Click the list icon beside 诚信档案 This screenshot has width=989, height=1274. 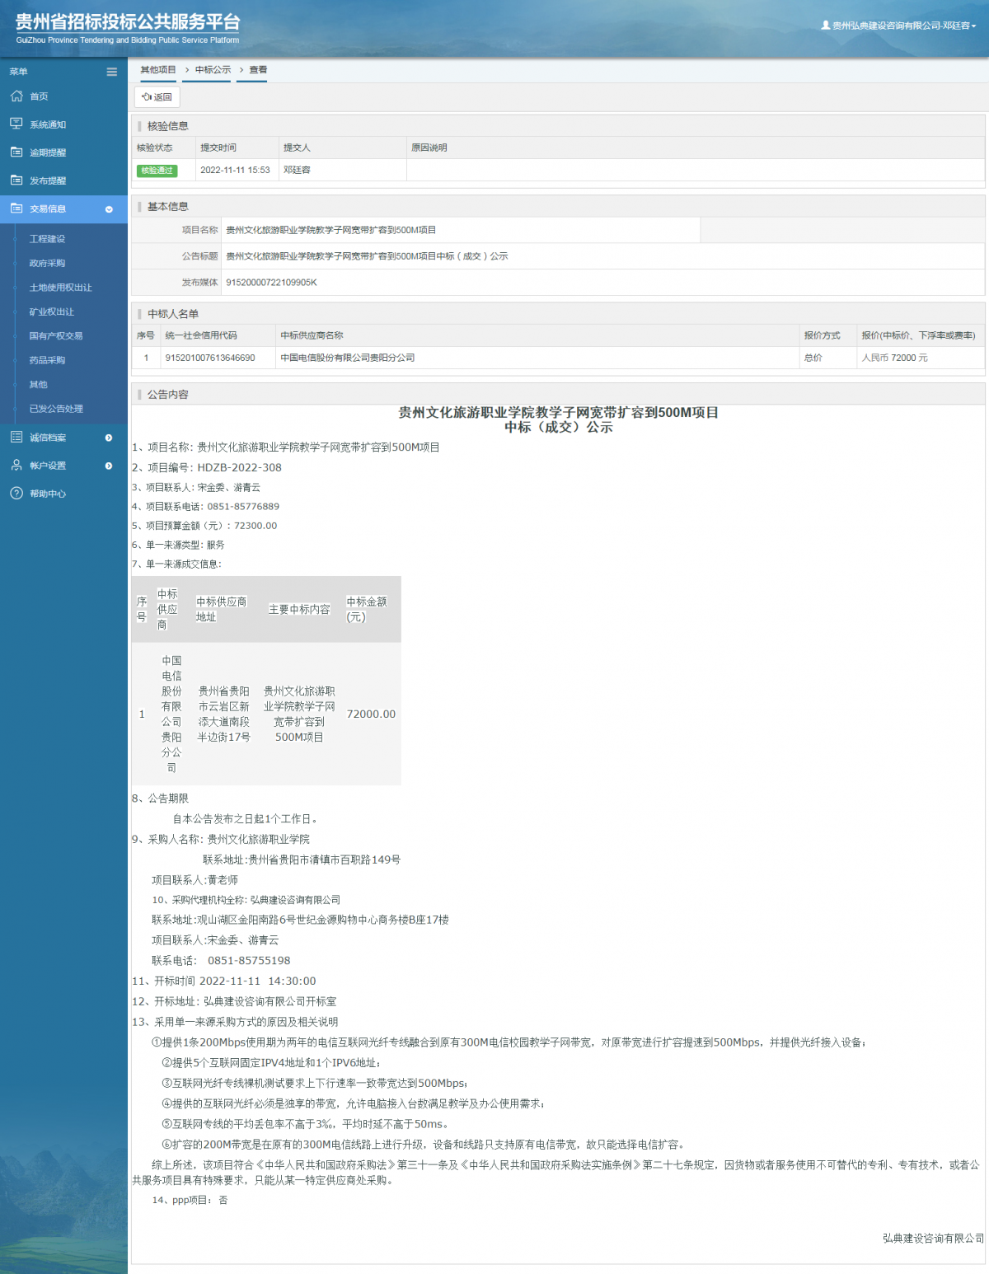pyautogui.click(x=16, y=437)
